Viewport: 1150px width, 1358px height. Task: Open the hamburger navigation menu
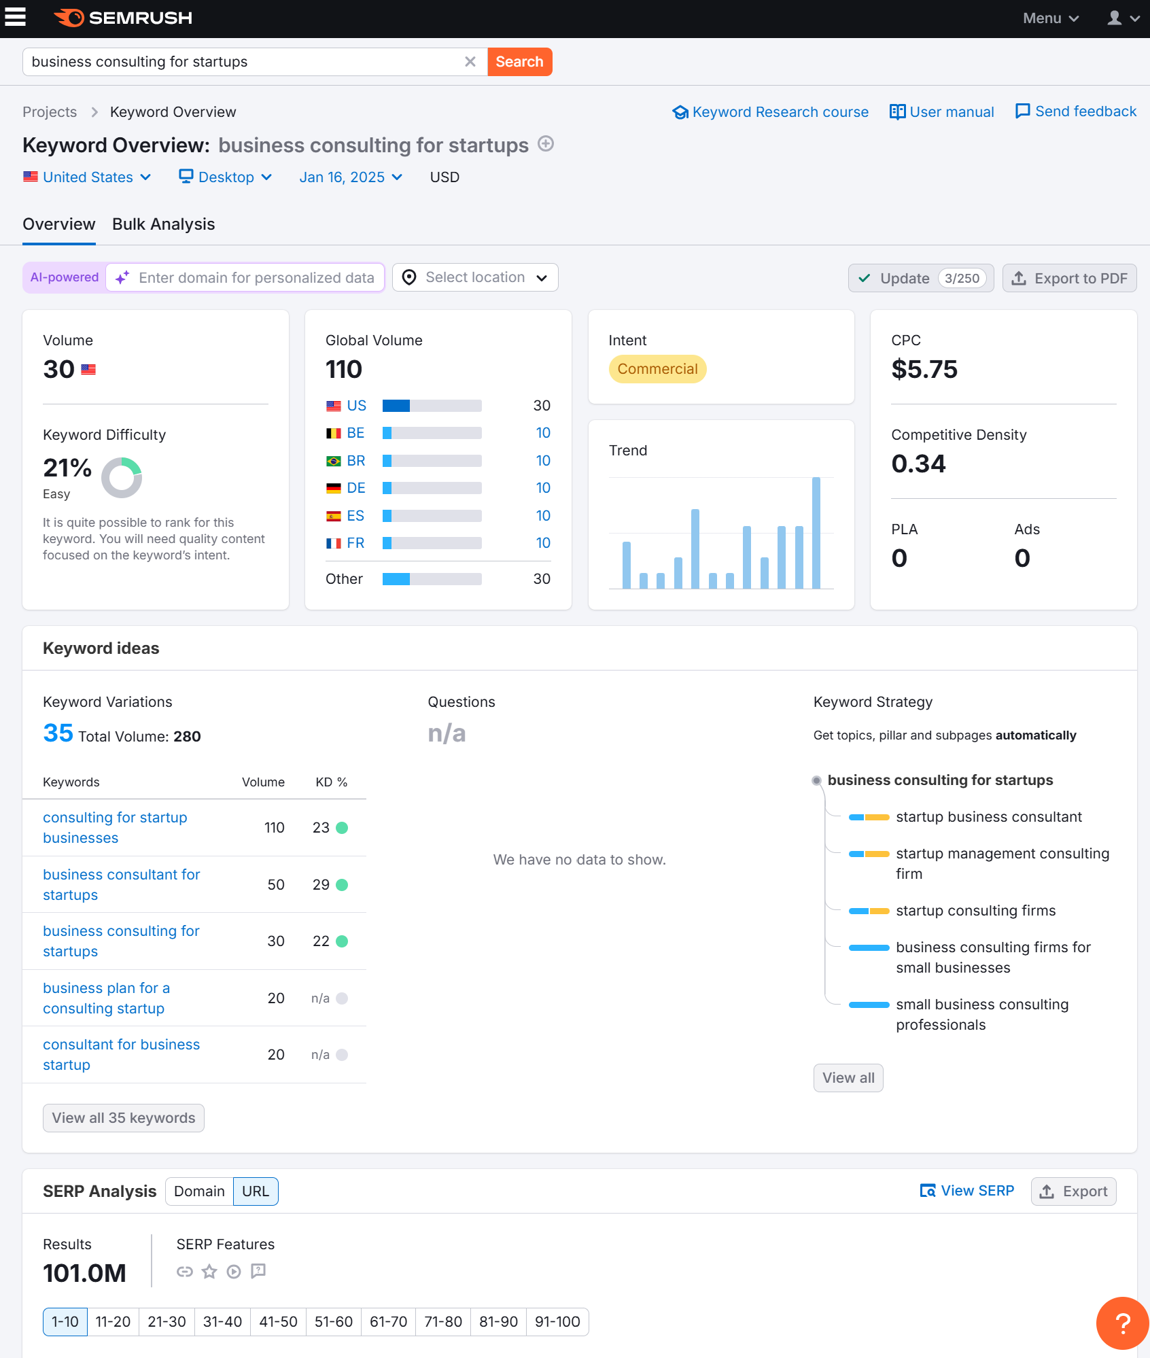[15, 18]
